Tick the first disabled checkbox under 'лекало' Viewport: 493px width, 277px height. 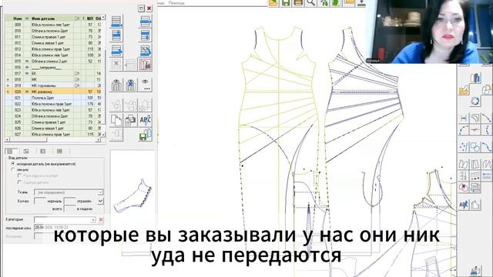point(19,176)
